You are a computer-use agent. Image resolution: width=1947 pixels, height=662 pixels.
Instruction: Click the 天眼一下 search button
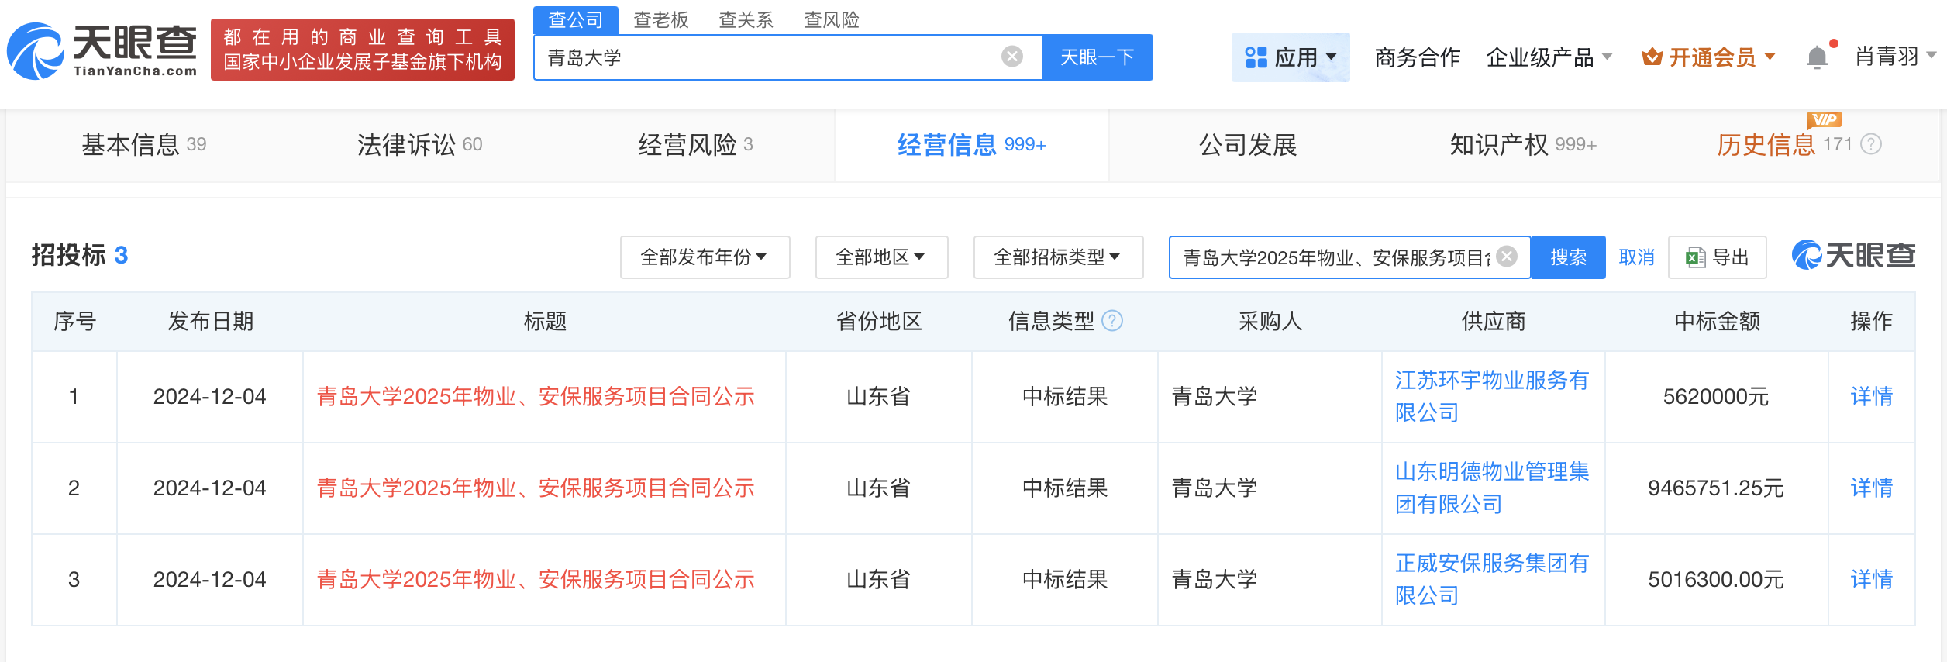1098,57
